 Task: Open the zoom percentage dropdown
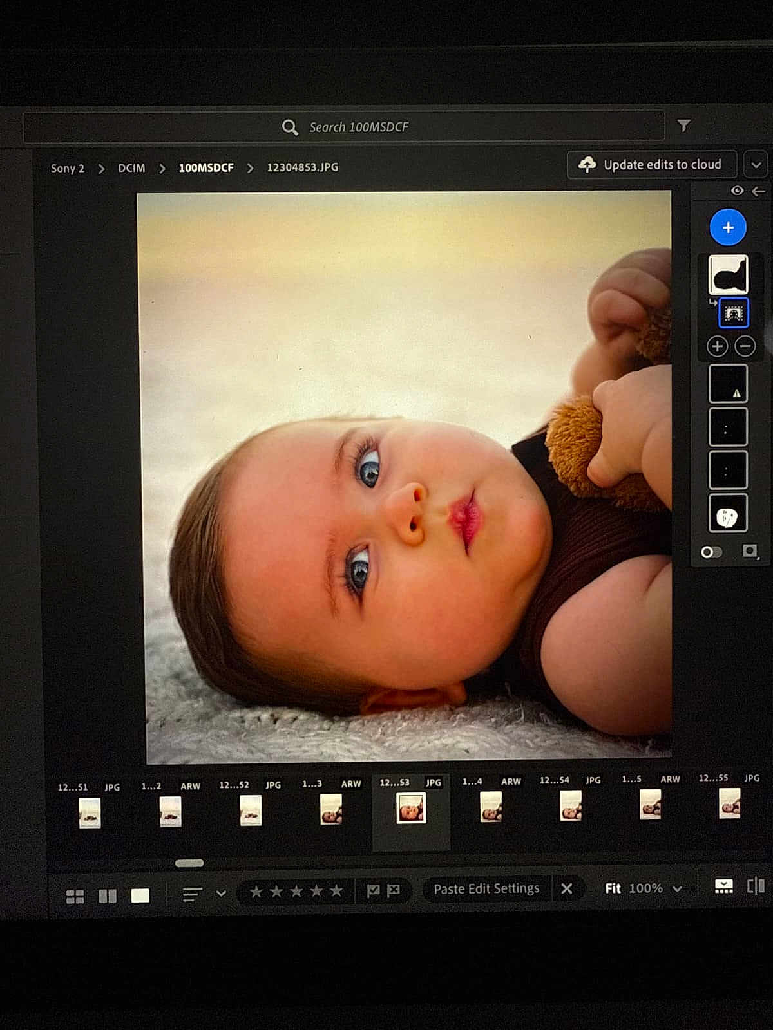[x=677, y=888]
